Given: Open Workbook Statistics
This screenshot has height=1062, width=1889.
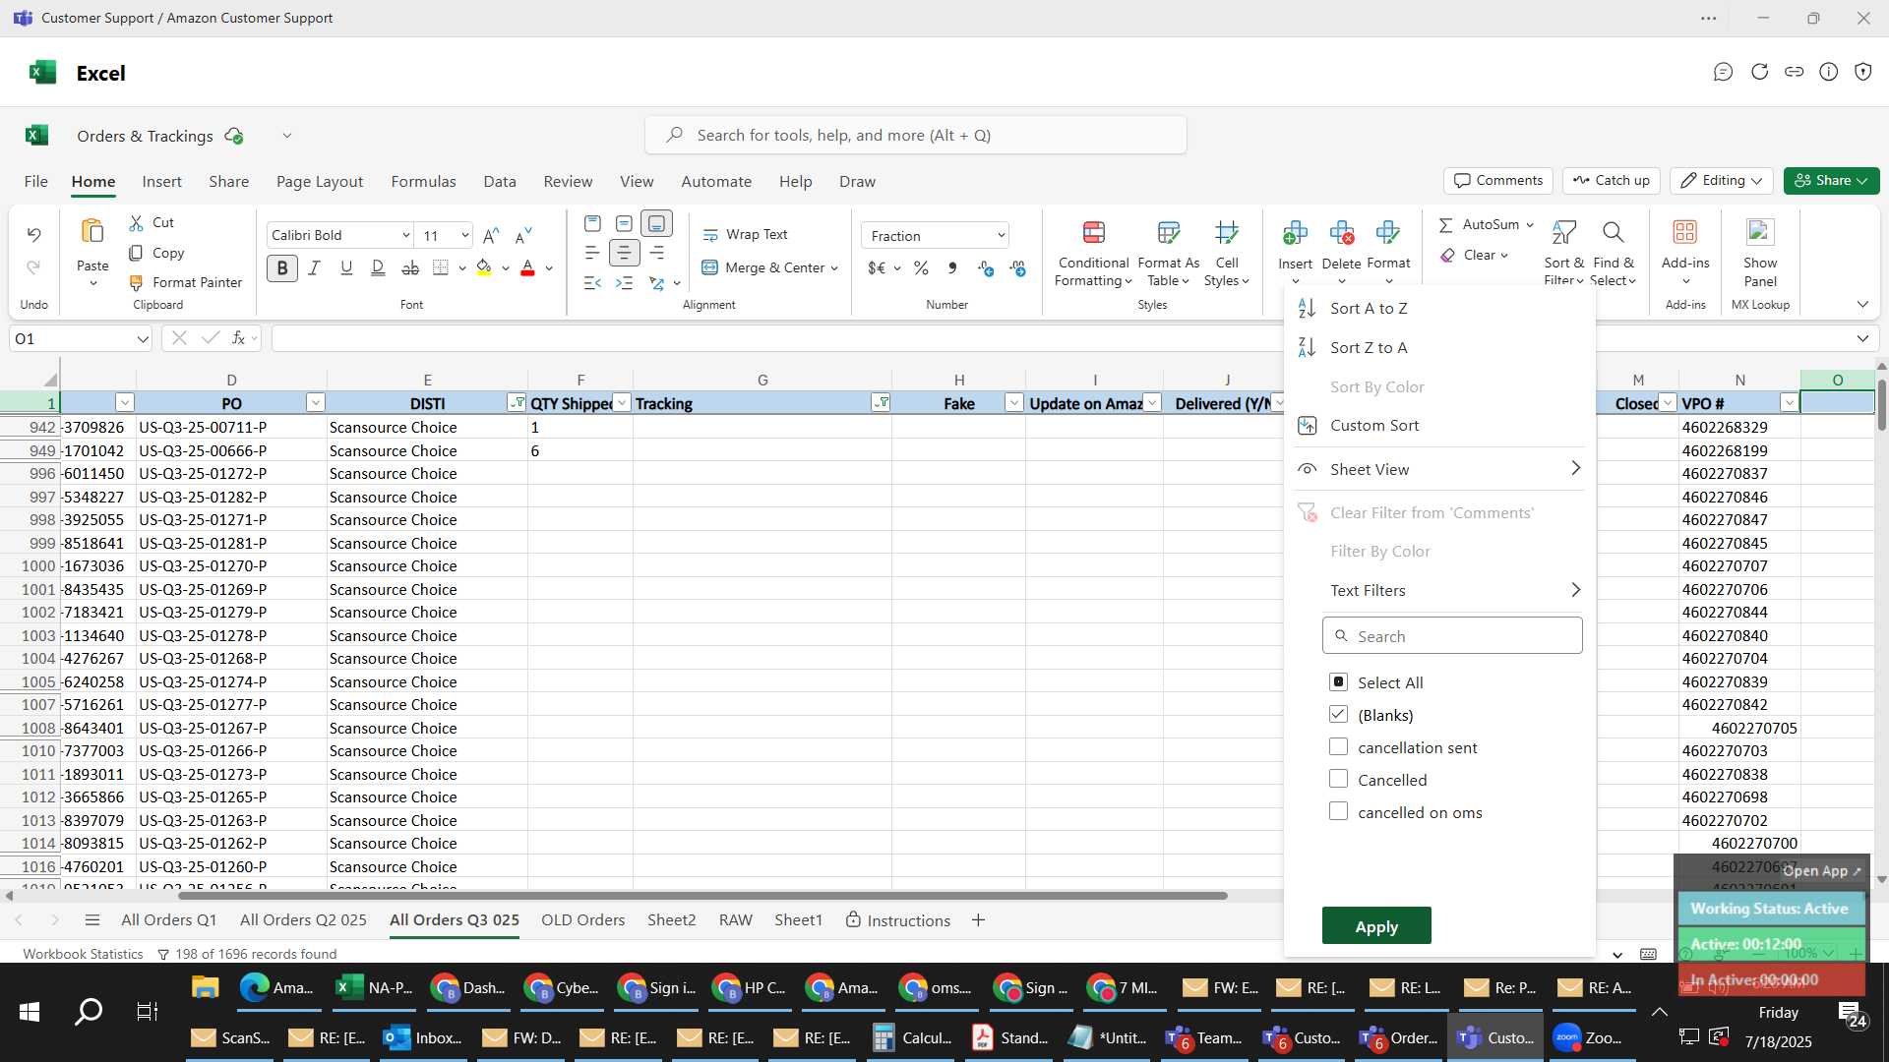Looking at the screenshot, I should [x=83, y=954].
